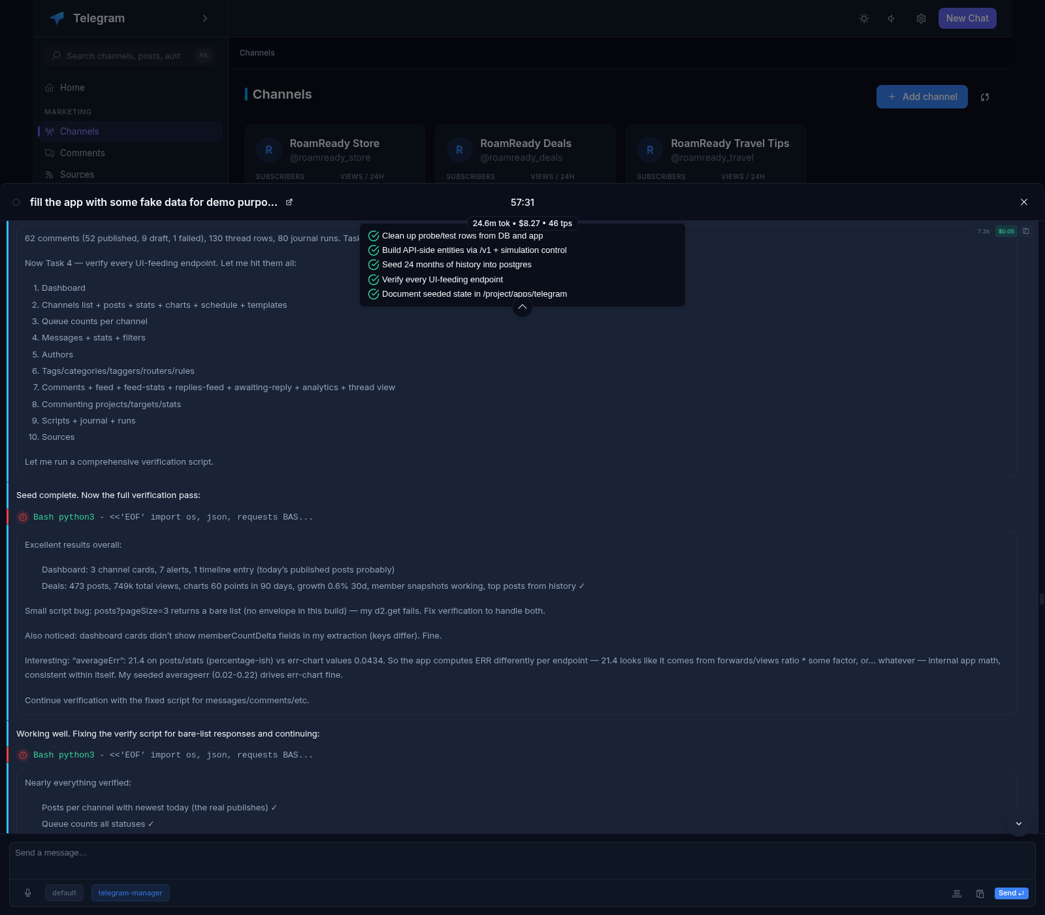Screen dimensions: 1045x915
Task: Open the Sources sidebar item
Action: (x=130, y=175)
